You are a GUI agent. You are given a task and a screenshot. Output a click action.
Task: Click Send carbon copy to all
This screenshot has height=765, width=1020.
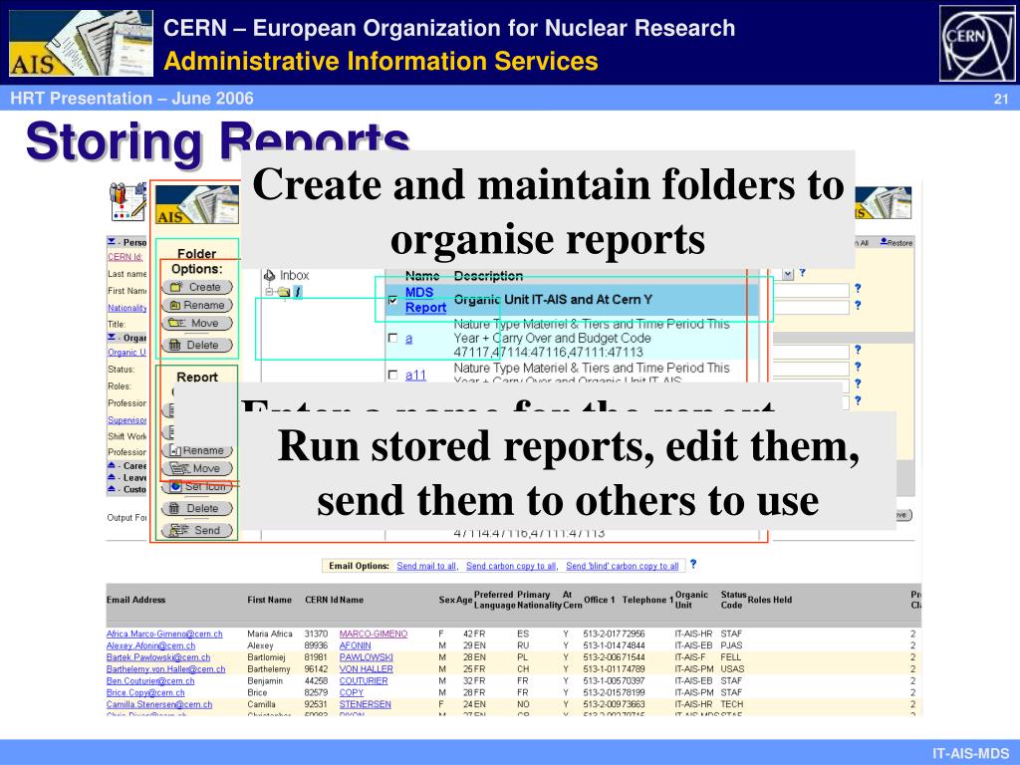point(512,566)
